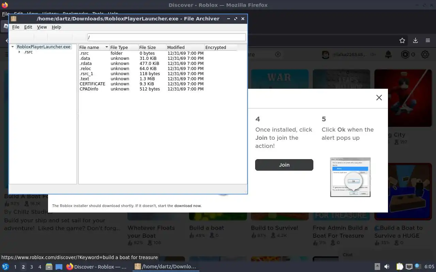The image size is (436, 272).
Task: Click the update notifier tray icon
Action: tap(418, 267)
